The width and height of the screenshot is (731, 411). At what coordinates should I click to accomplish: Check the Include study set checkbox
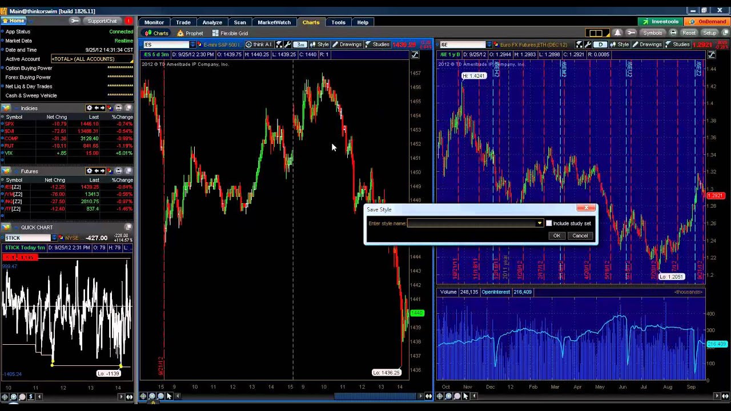click(x=549, y=223)
